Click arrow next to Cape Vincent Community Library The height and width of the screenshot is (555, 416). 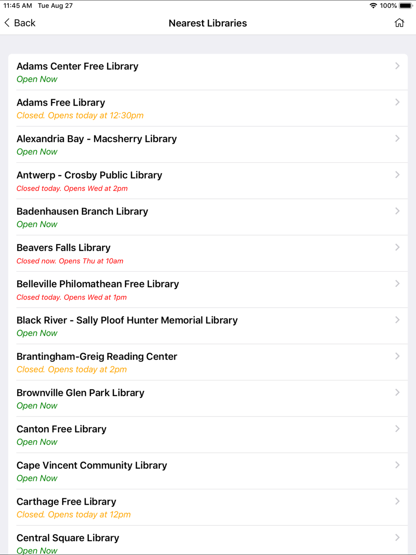[x=397, y=465]
